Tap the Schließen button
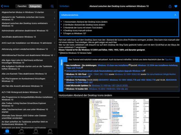 (x=64, y=6)
